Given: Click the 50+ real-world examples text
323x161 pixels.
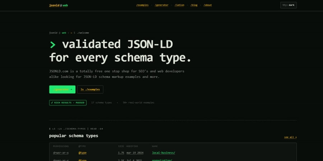Looking at the screenshot, I should tap(139, 103).
